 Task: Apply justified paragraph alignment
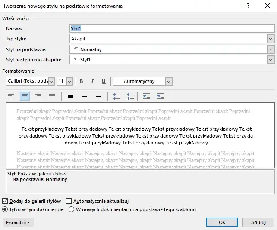tap(52, 96)
